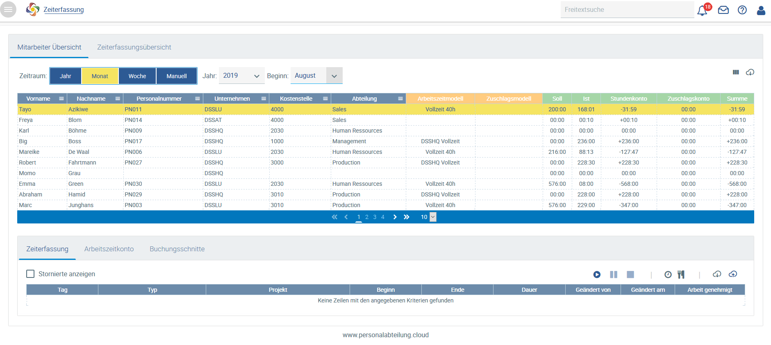
Task: Open the hamburger main menu
Action: click(x=8, y=9)
